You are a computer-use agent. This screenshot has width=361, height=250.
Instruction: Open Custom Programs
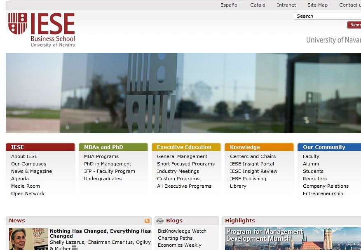tap(178, 179)
